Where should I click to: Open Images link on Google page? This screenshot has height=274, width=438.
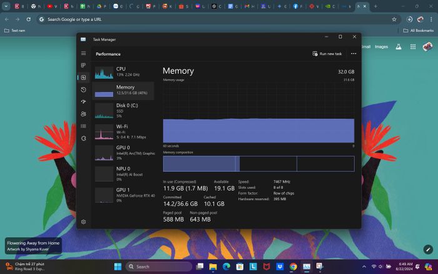381,47
